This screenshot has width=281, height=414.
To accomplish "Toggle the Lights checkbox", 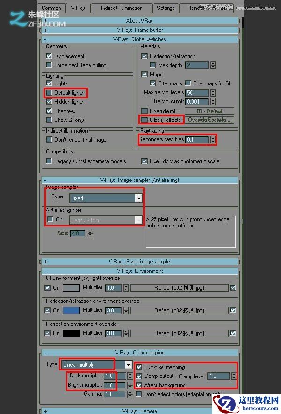I will click(49, 83).
